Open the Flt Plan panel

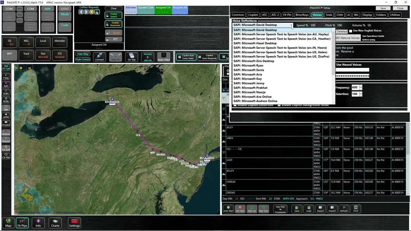pos(22,223)
